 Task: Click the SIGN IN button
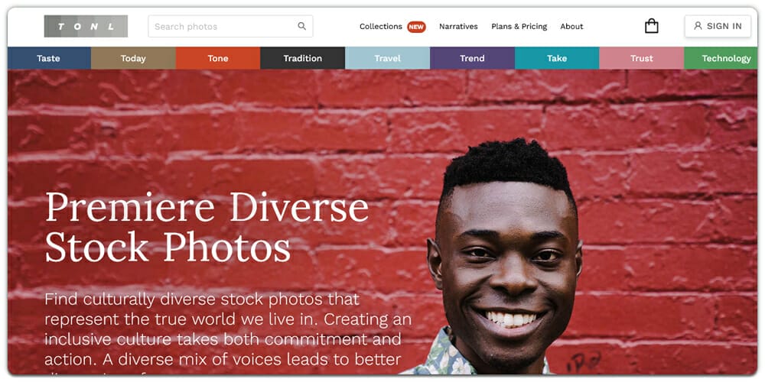tap(718, 26)
